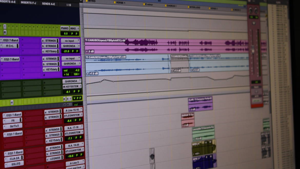This screenshot has width=300, height=169.
Task: Open the F6 insert plug-in
Action: click(x=13, y=121)
